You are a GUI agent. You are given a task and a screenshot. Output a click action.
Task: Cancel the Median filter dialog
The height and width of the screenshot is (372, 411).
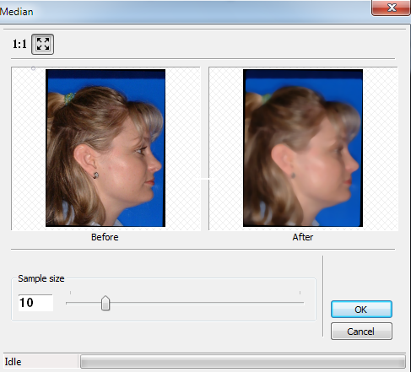[361, 332]
